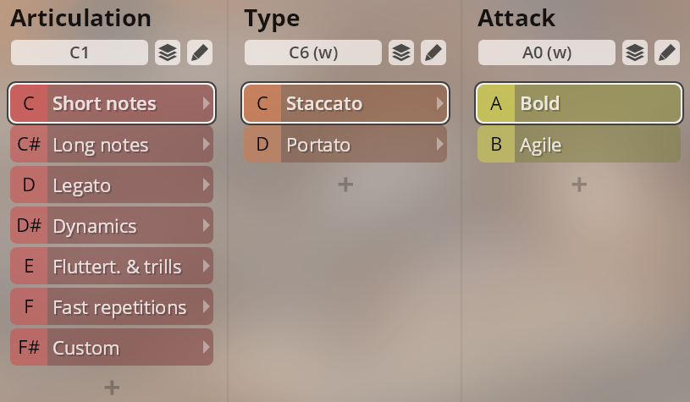Image resolution: width=690 pixels, height=402 pixels.
Task: Expand the Short notes arrow
Action: pyautogui.click(x=206, y=103)
